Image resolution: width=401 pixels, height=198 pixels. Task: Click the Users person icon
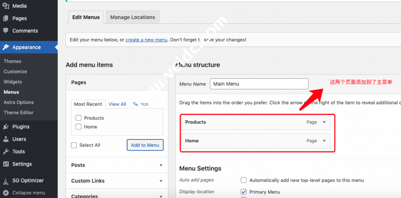(x=6, y=139)
